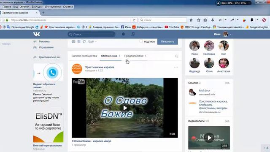This screenshot has height=152, width=270.
Task: Play the Милана video thumbnail
Action: pyautogui.click(x=209, y=138)
